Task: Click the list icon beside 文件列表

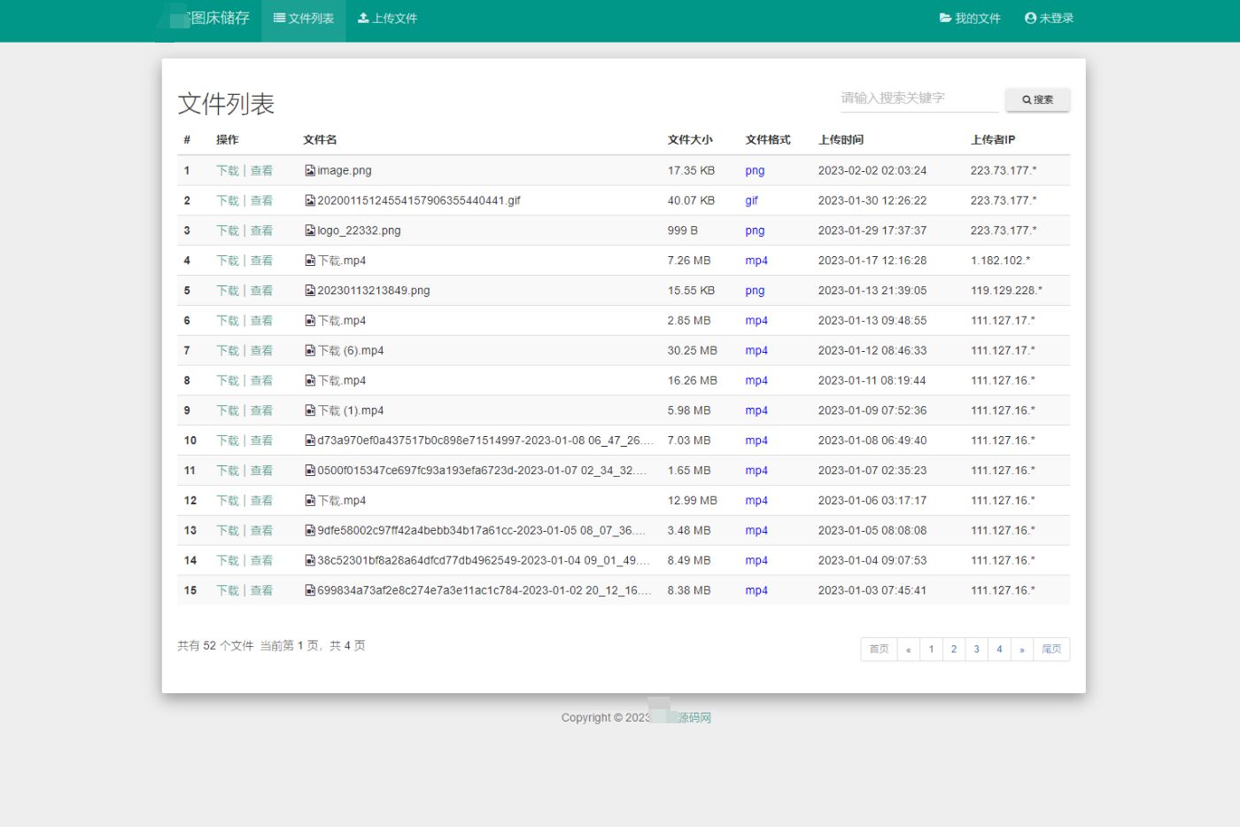Action: pyautogui.click(x=278, y=17)
